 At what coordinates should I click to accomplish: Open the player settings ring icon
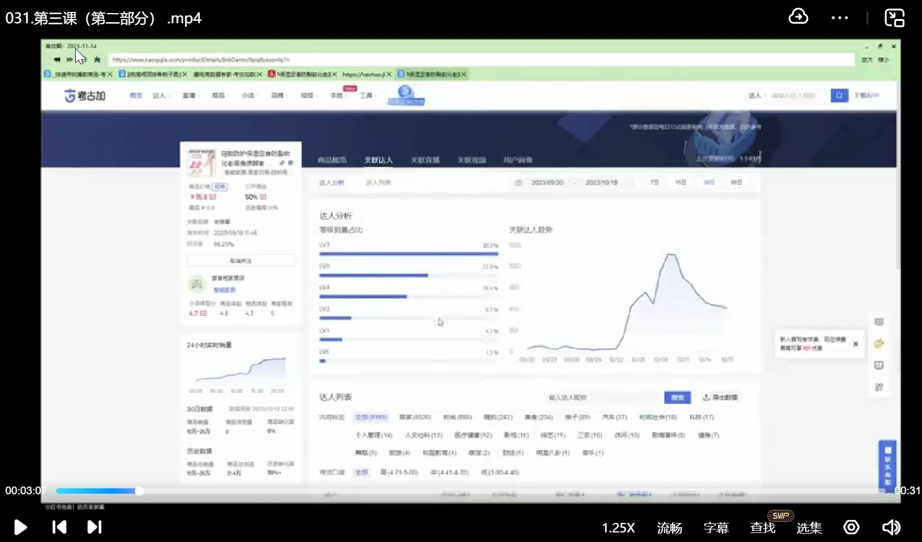851,527
